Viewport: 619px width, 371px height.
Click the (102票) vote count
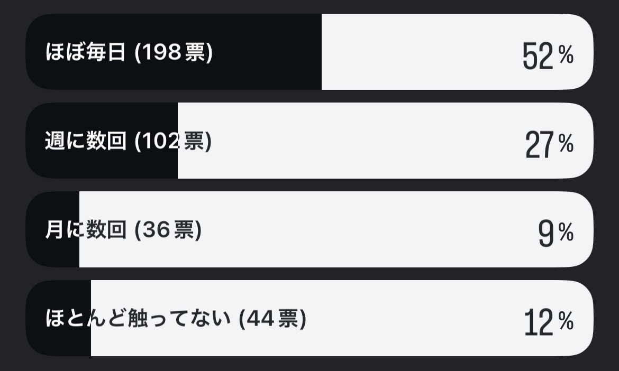(x=174, y=141)
